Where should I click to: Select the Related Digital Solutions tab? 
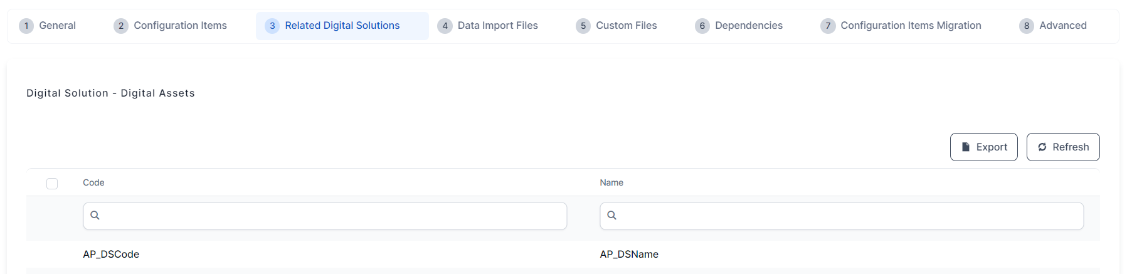point(342,26)
